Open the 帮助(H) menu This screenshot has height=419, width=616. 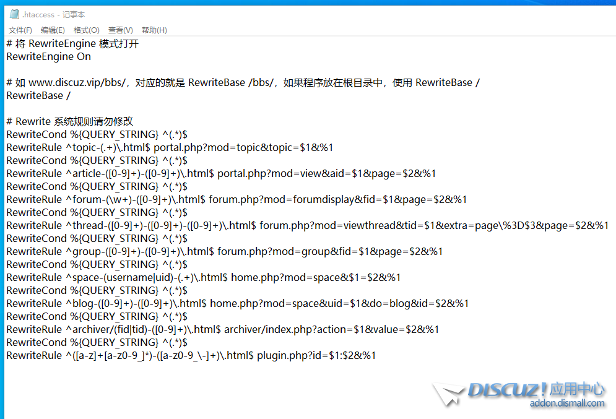[x=154, y=30]
